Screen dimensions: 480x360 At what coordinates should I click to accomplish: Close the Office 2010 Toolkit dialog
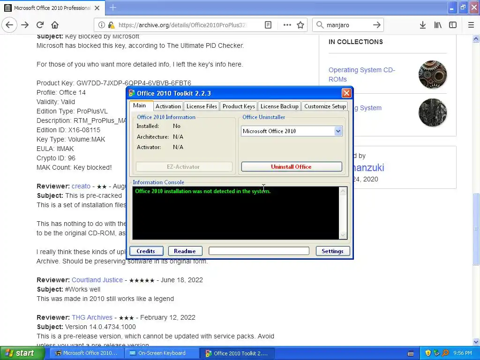[x=346, y=93]
